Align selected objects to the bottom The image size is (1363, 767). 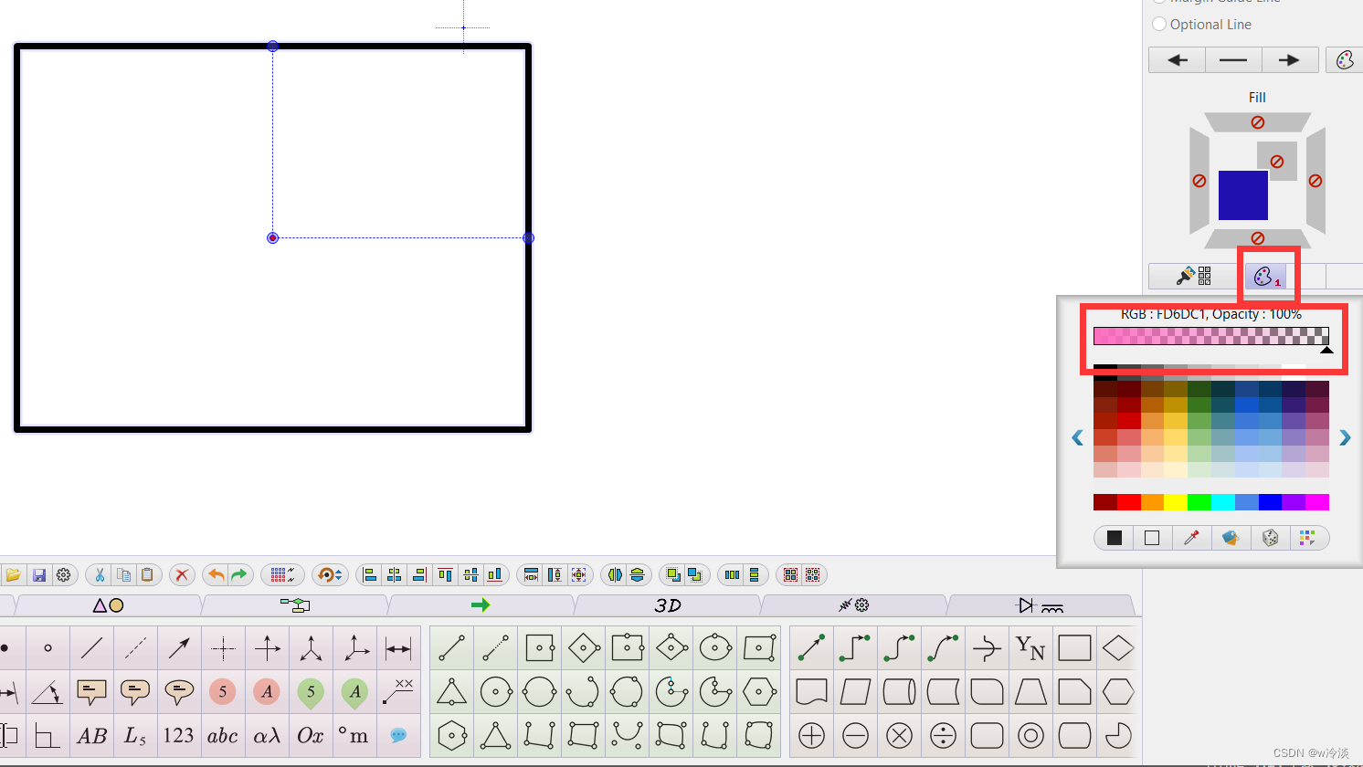coord(494,575)
